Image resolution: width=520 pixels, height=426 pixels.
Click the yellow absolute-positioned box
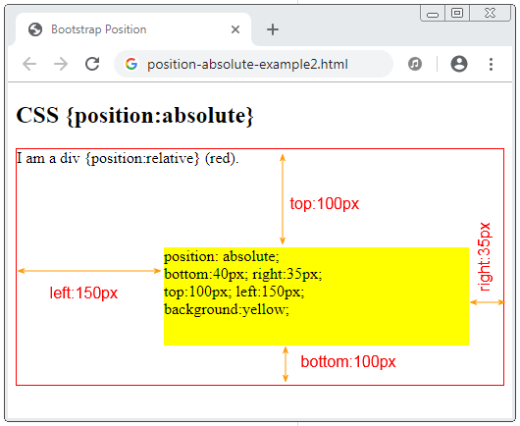coord(316,296)
